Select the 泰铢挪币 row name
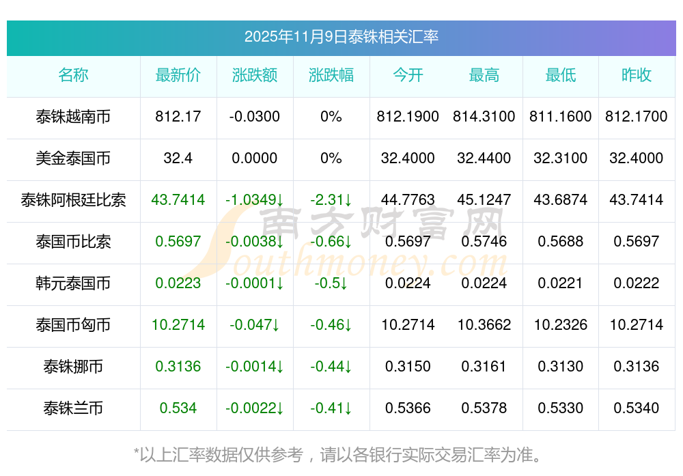 click(73, 367)
